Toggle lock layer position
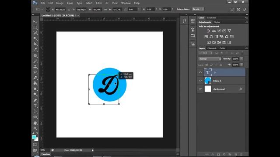This screenshot has width=280, height=157. pyautogui.click(x=216, y=65)
